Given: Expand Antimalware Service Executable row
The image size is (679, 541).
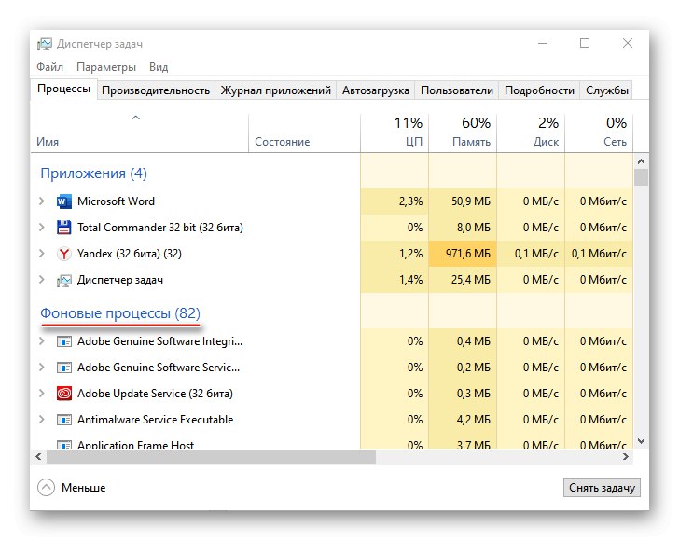Looking at the screenshot, I should click(42, 419).
